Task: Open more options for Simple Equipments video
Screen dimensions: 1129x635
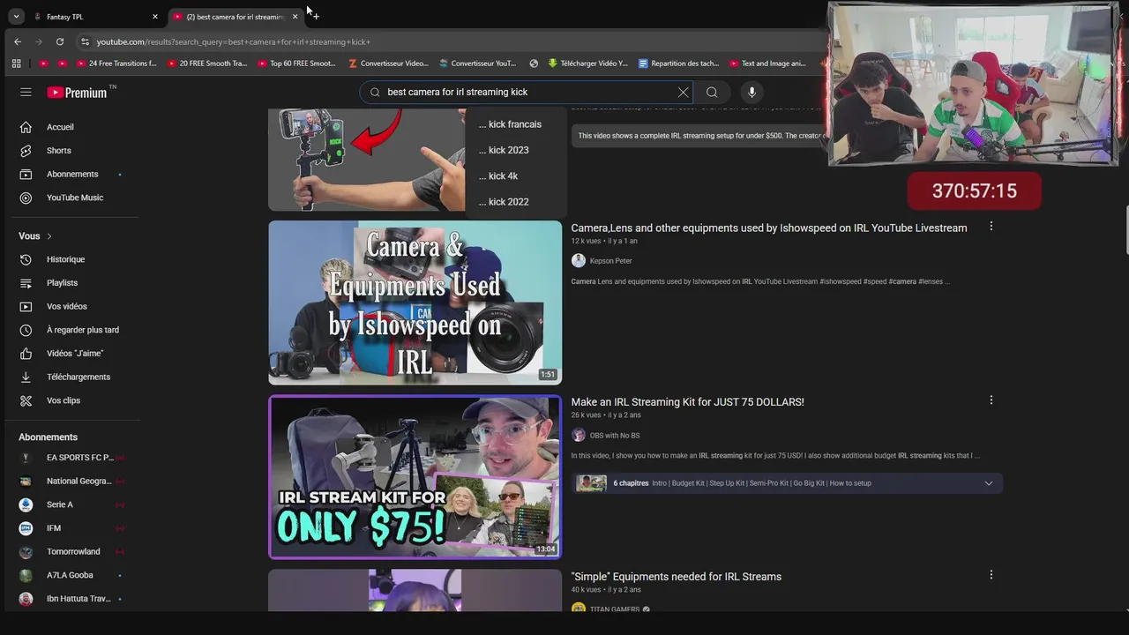Action: coord(991,575)
